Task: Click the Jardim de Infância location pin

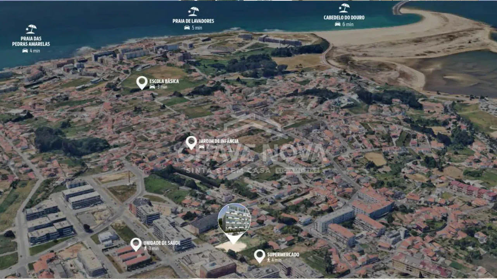Action: coord(191,142)
